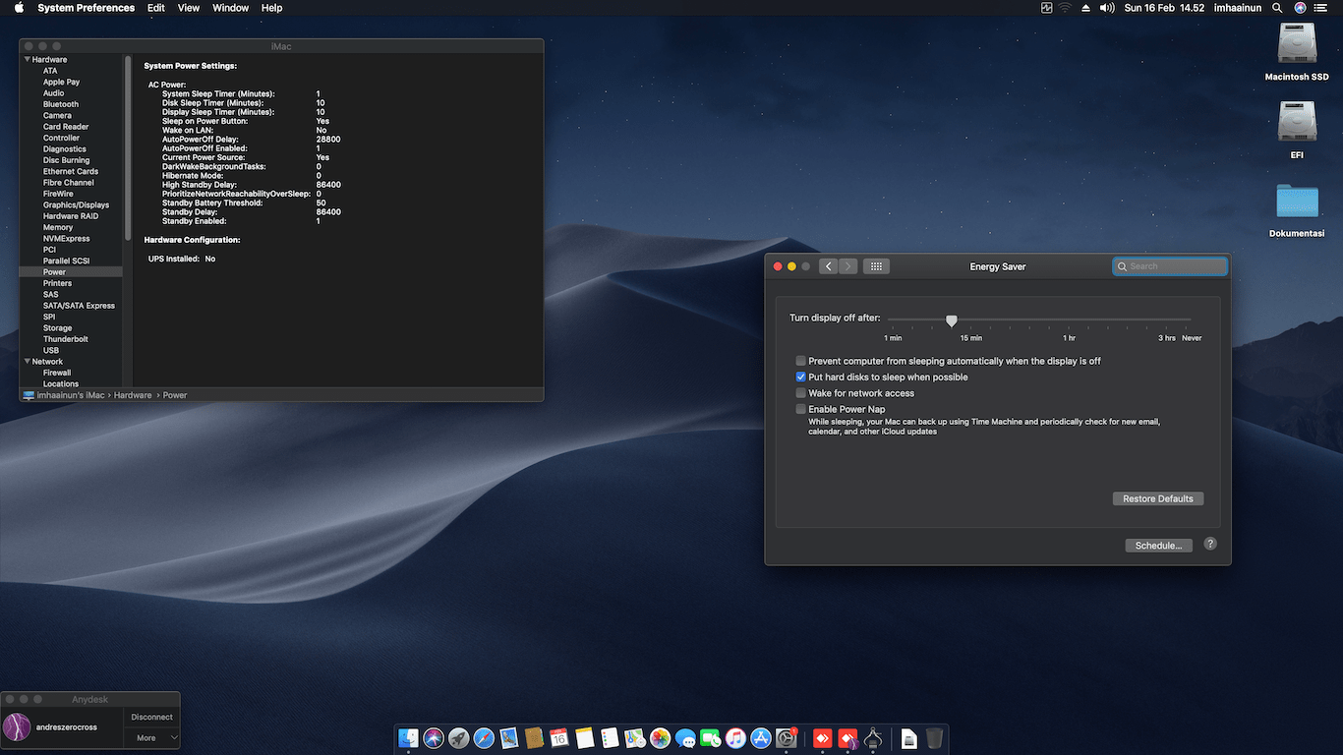Open Notes icon in dock
This screenshot has height=755, width=1343.
coord(585,738)
